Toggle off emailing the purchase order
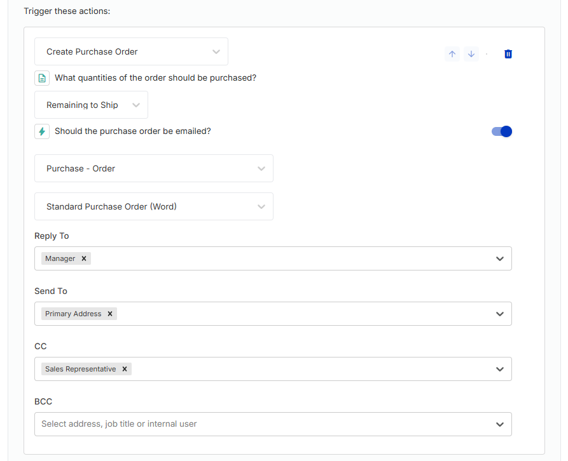Image resolution: width=568 pixels, height=461 pixels. pyautogui.click(x=501, y=131)
